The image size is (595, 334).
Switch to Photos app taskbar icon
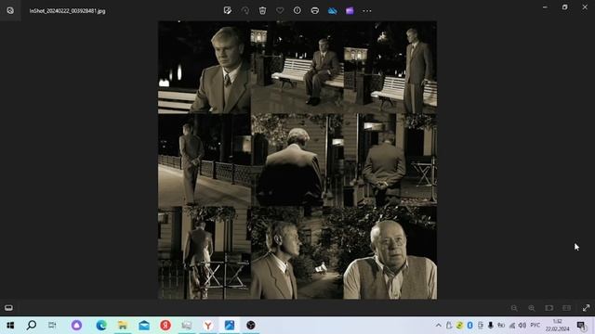point(230,325)
